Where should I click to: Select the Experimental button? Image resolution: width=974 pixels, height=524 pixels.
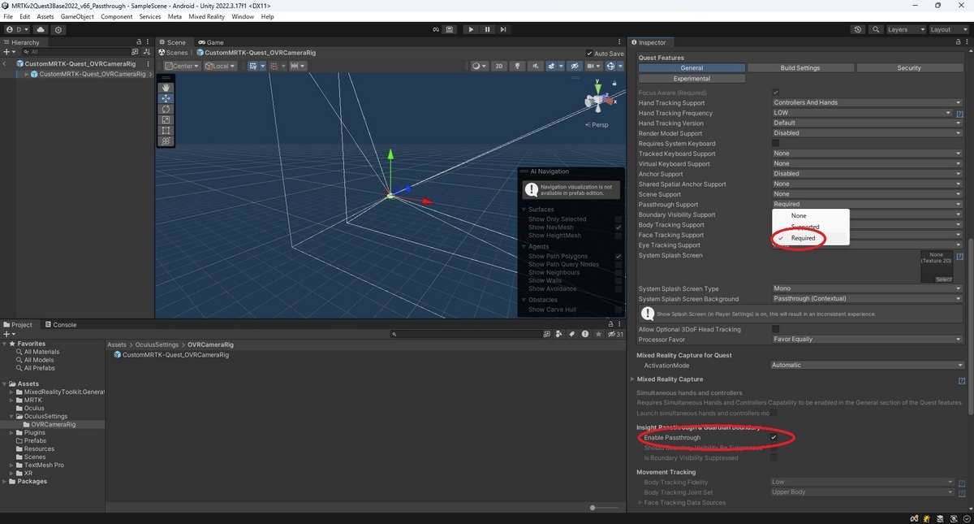coord(692,79)
